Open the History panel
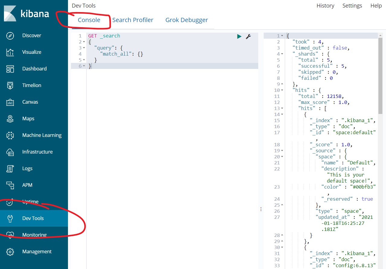Screen dimensions: 386x269 pyautogui.click(x=325, y=5)
